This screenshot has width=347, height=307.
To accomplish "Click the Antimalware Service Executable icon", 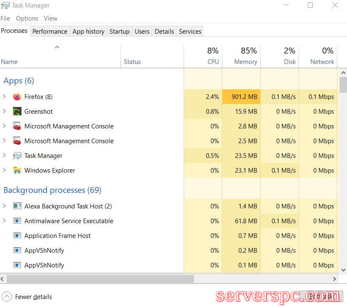I will (17, 221).
